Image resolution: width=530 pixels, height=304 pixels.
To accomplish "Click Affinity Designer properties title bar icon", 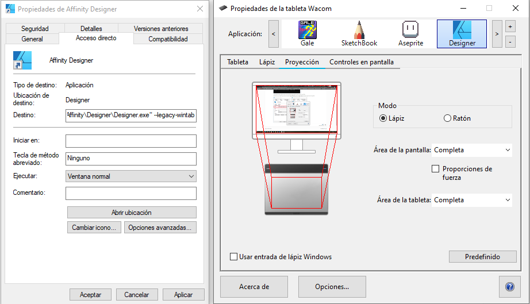I will click(10, 9).
